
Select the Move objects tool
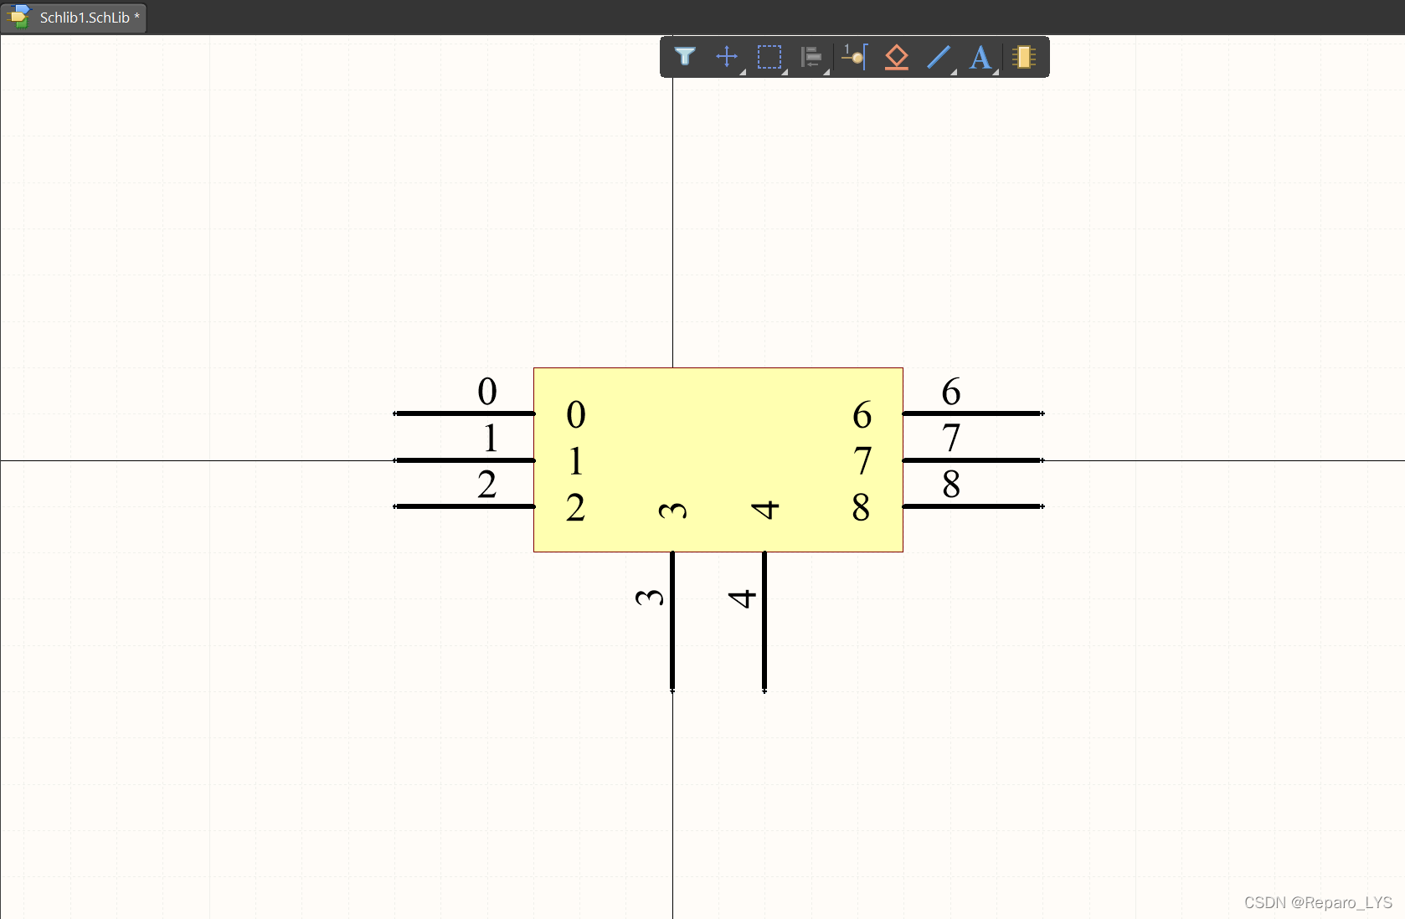click(727, 57)
